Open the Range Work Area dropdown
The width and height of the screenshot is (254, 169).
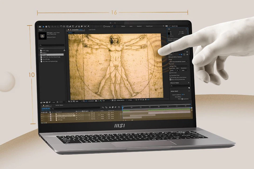[x=179, y=62]
